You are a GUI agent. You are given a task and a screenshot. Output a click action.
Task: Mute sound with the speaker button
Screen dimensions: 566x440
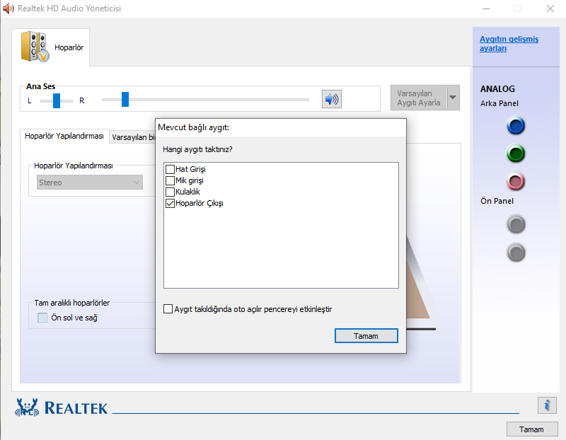(x=331, y=99)
